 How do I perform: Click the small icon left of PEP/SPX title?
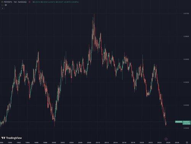click(x=2, y=2)
